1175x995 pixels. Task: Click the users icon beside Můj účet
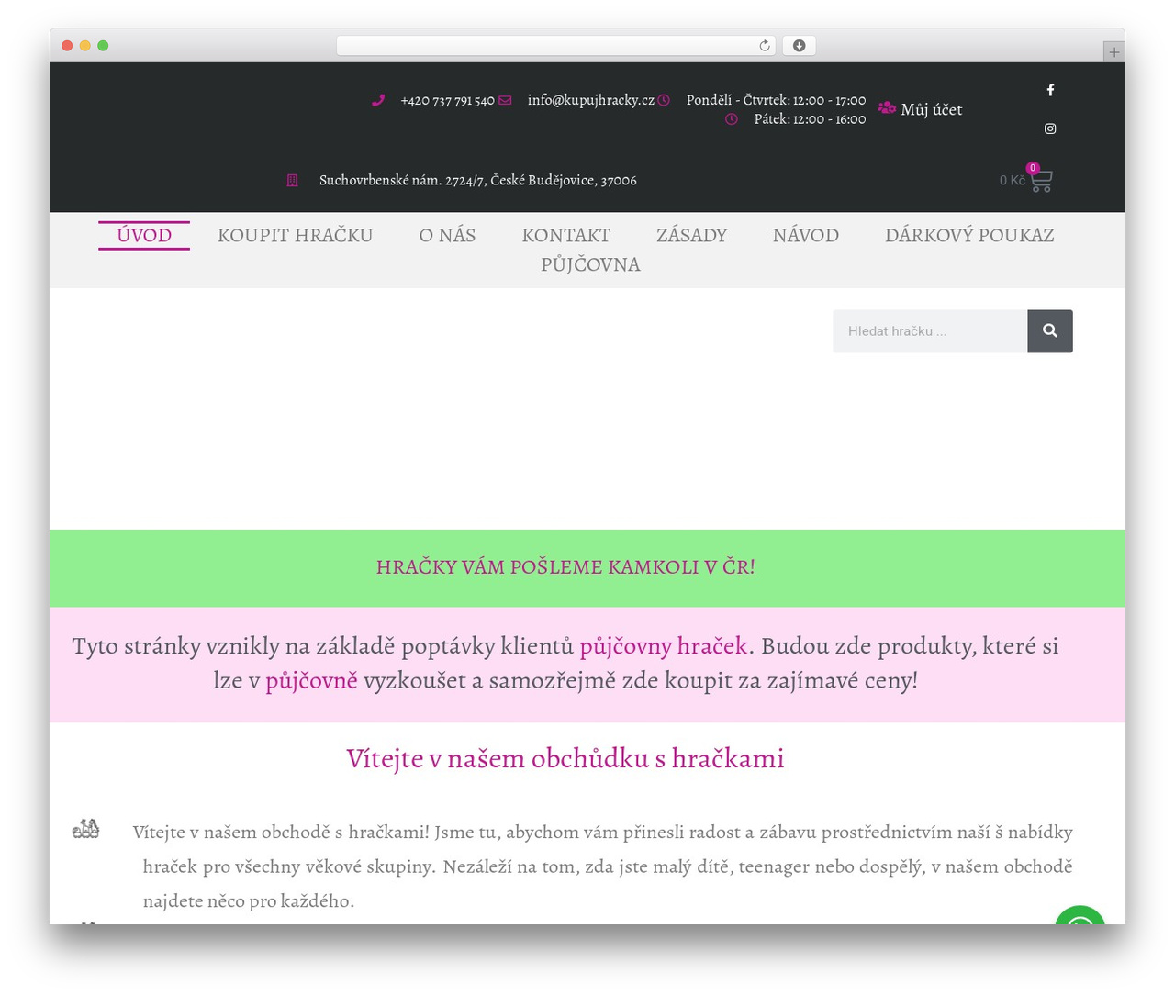click(x=887, y=108)
